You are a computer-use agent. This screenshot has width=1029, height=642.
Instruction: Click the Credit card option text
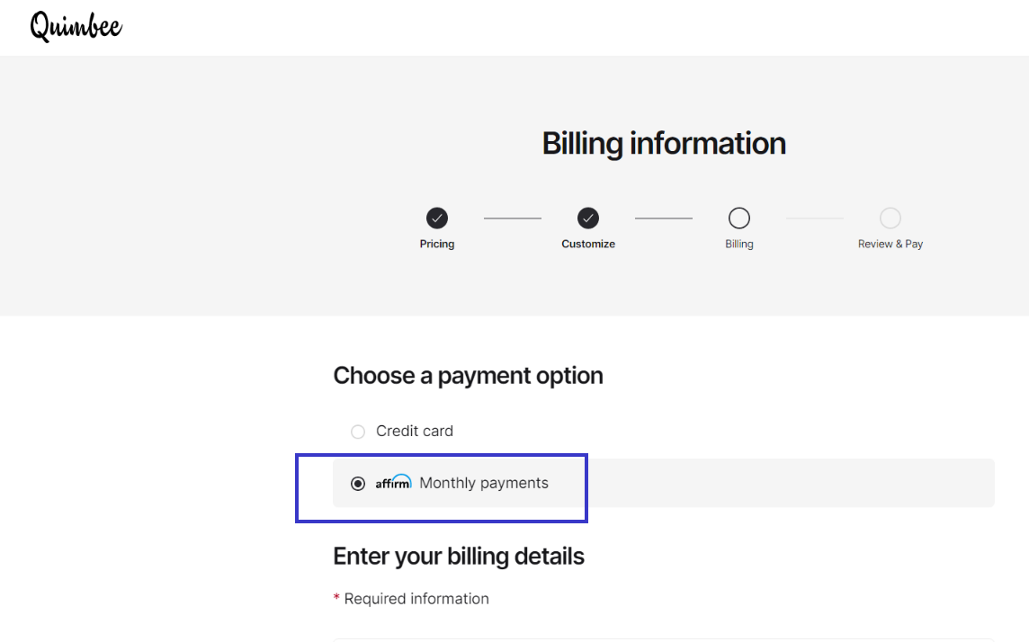[x=414, y=432]
